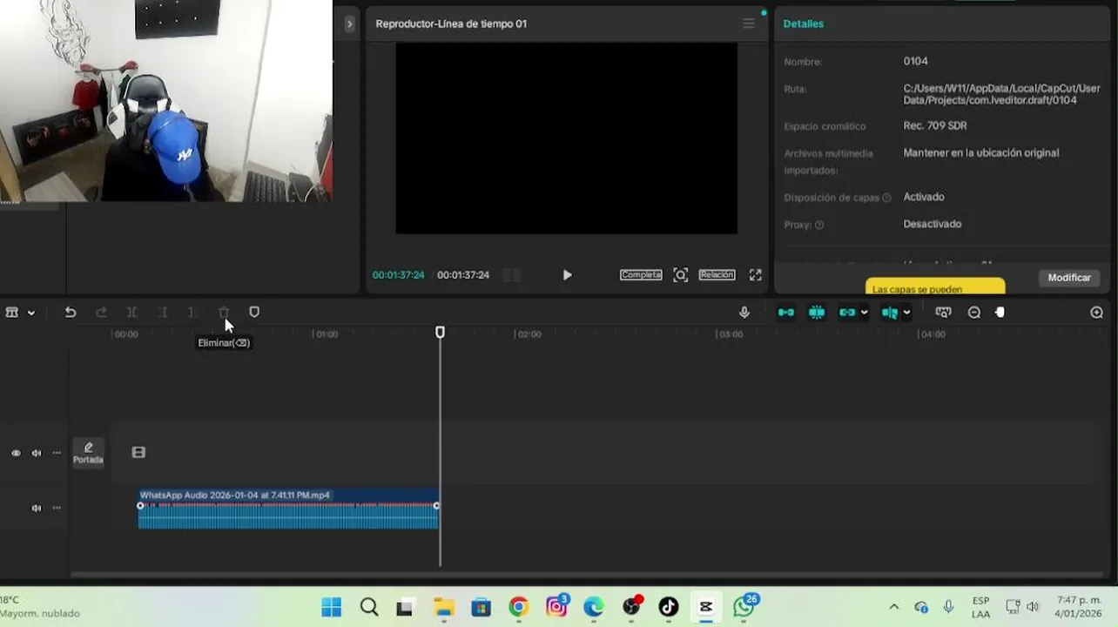Click the project path text under Ruta
Viewport: 1118px width, 627px height.
[1001, 94]
